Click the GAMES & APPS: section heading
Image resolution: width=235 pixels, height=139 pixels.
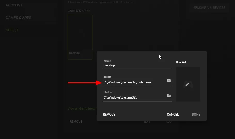click(79, 11)
